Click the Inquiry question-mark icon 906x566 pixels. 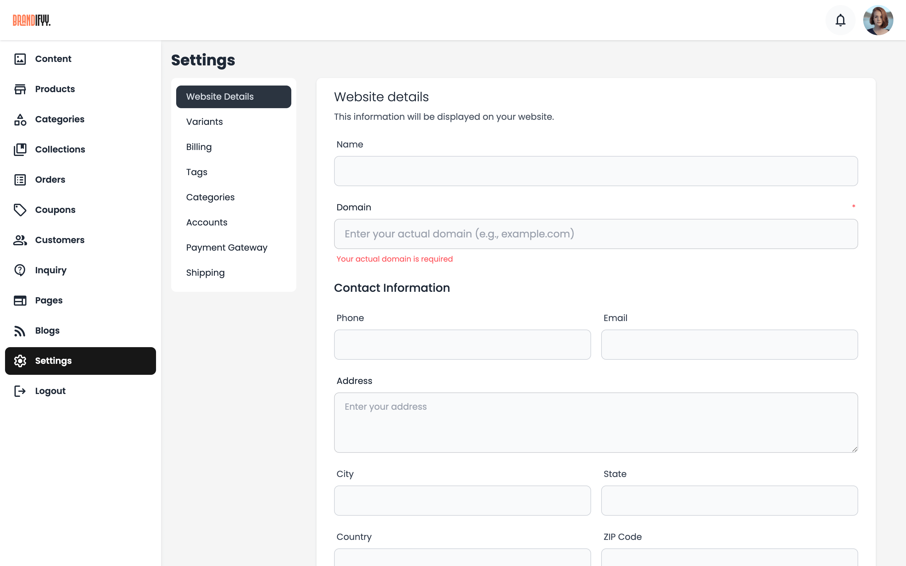pos(20,270)
